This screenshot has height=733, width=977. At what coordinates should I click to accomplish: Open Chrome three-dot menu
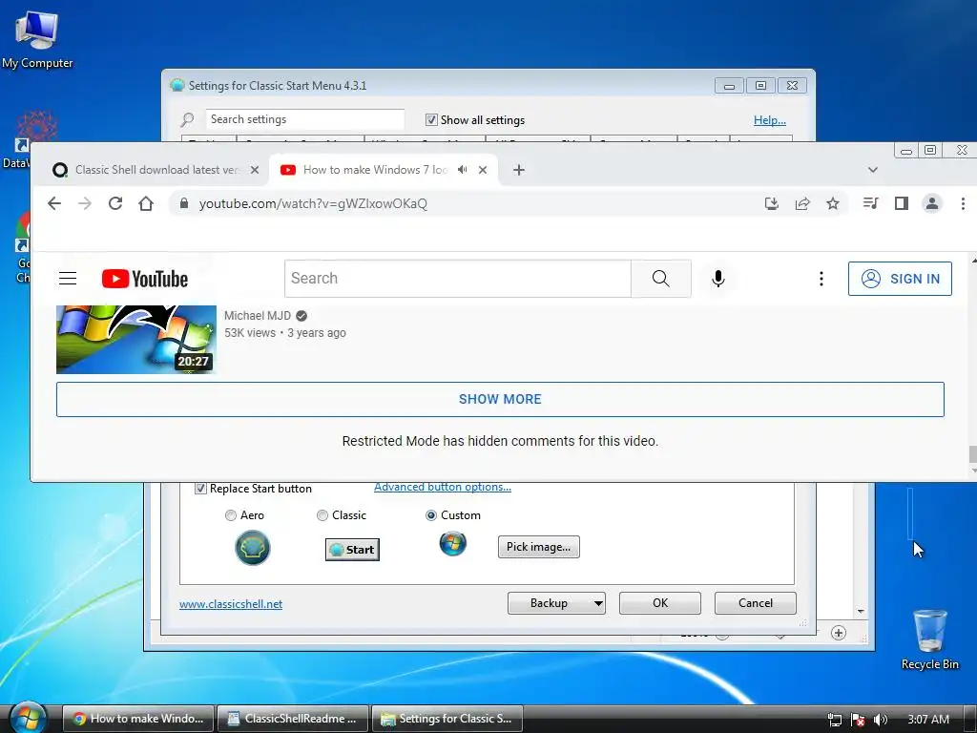click(963, 203)
